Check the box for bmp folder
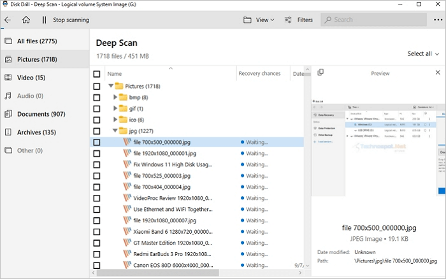 click(97, 97)
